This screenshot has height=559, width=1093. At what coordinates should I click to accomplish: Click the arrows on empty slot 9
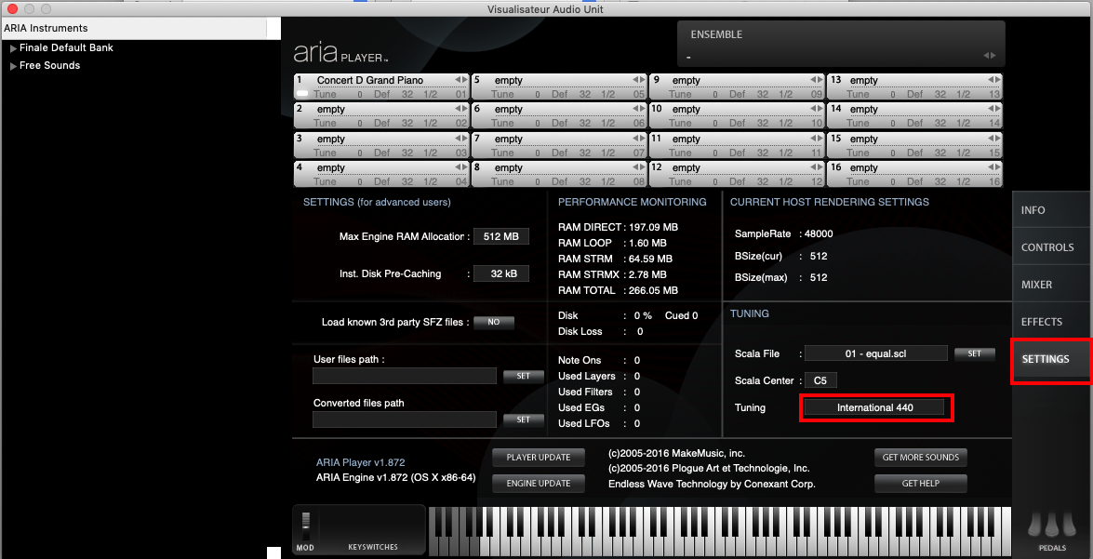coord(816,81)
